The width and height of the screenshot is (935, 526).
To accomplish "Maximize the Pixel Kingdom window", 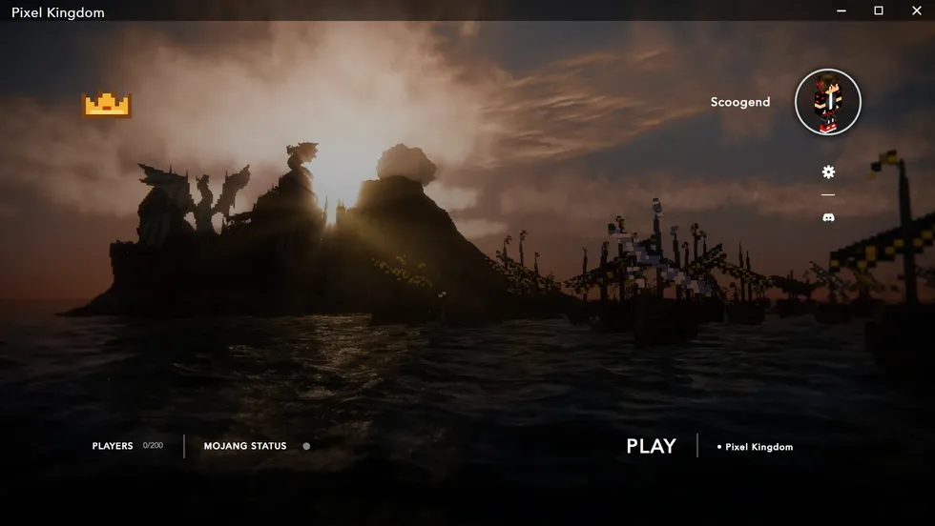I will pyautogui.click(x=879, y=10).
